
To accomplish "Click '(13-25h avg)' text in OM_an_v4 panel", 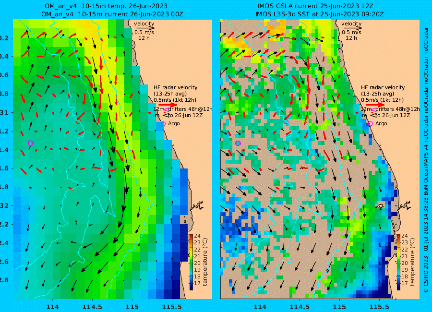I will point(170,94).
